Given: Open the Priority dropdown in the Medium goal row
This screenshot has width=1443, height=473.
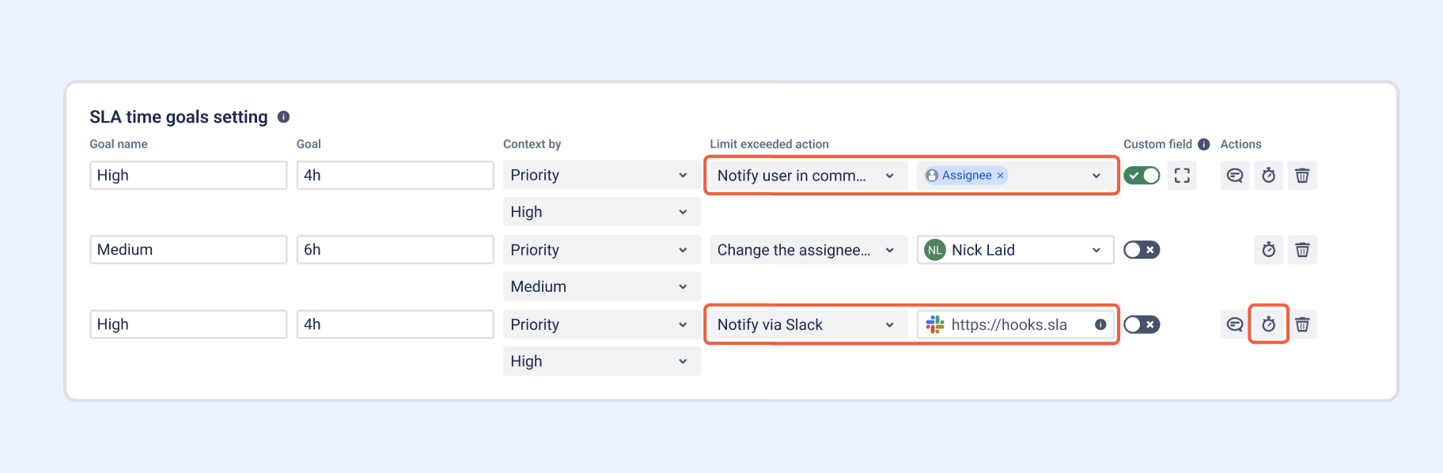Looking at the screenshot, I should coord(601,250).
